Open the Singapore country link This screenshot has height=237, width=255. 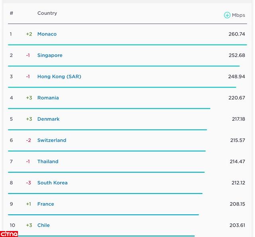50,55
